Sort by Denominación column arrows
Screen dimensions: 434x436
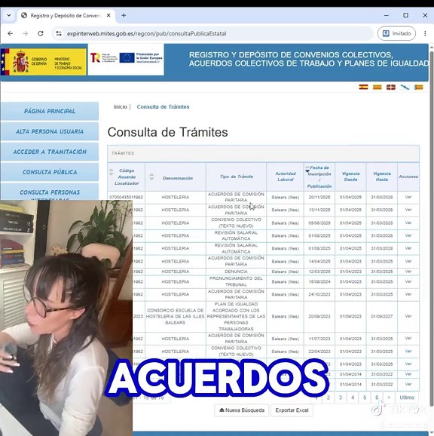(151, 177)
